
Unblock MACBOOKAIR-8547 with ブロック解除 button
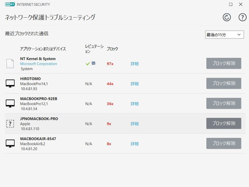[x=224, y=144]
